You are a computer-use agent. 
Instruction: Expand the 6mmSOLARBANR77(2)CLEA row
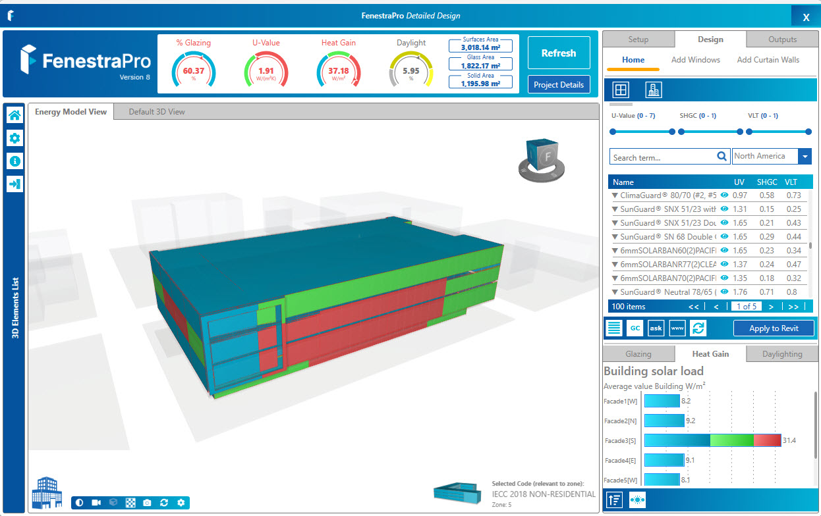[615, 265]
